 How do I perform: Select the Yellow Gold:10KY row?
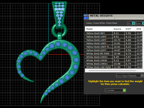point(114,37)
